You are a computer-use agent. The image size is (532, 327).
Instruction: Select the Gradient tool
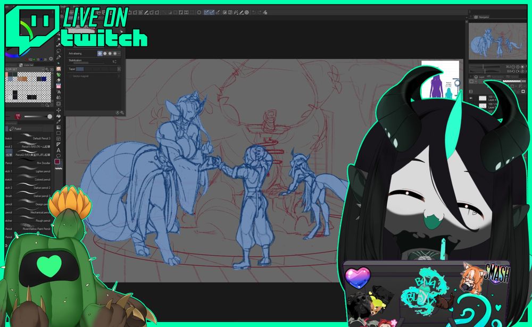point(59,127)
